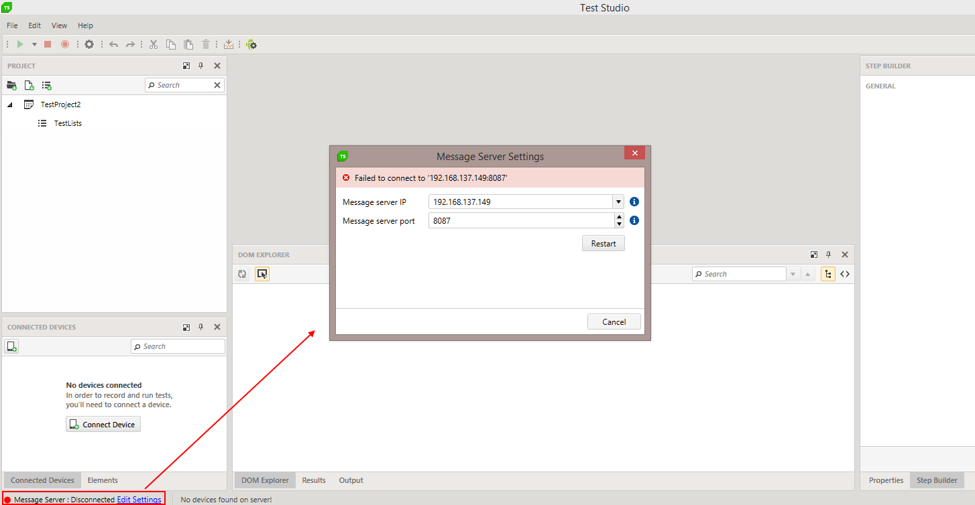Click the add test list icon

[x=46, y=85]
